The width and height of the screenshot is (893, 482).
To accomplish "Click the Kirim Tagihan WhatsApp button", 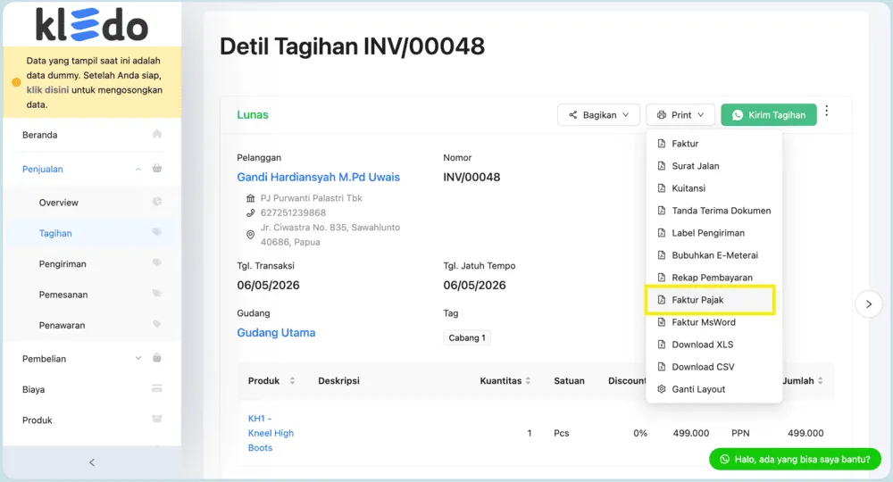I will pyautogui.click(x=768, y=115).
